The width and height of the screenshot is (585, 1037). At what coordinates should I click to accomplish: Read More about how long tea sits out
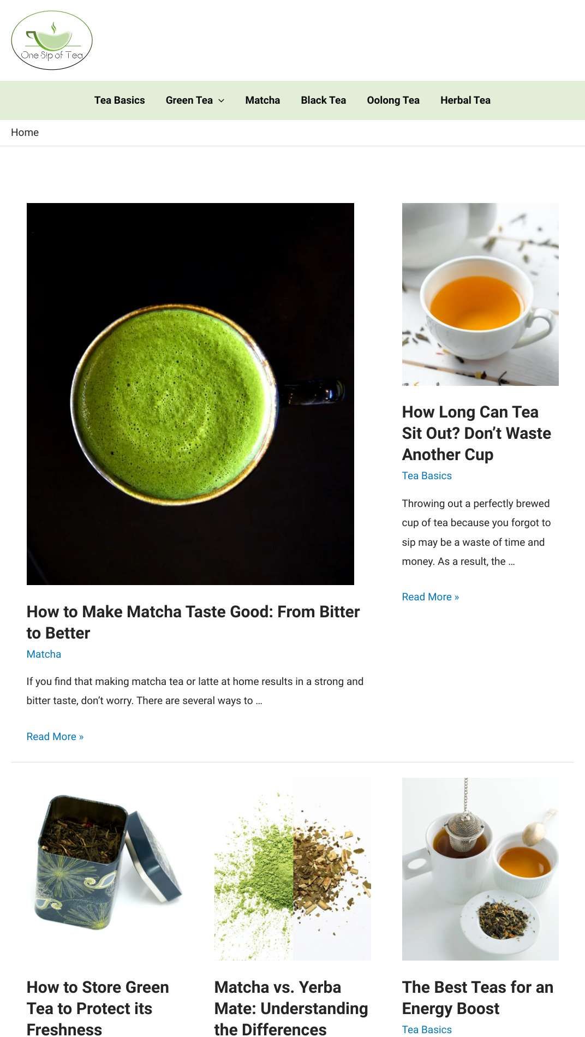(x=431, y=597)
